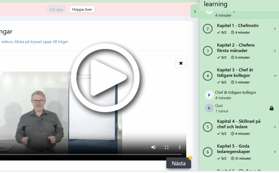This screenshot has height=173, width=279.
Task: Collapse Kapitel 3 - Chef åt tidigare kollegor
Action: pyautogui.click(x=275, y=76)
